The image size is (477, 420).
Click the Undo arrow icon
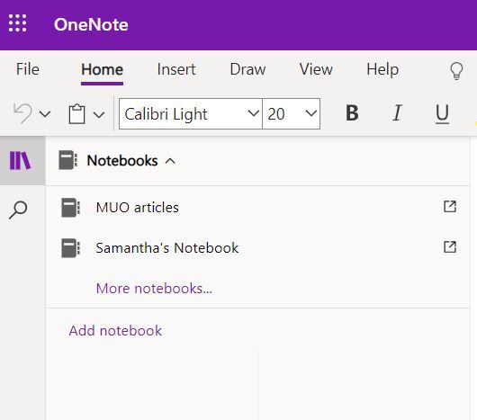tap(22, 113)
